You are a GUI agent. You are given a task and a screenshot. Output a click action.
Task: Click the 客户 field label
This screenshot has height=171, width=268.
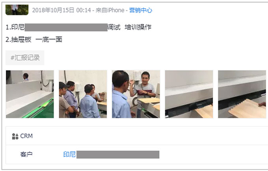click(26, 154)
